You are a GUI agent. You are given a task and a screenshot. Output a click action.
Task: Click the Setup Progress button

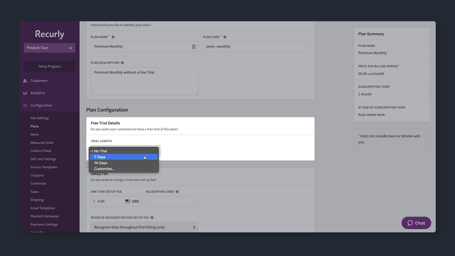tap(49, 66)
